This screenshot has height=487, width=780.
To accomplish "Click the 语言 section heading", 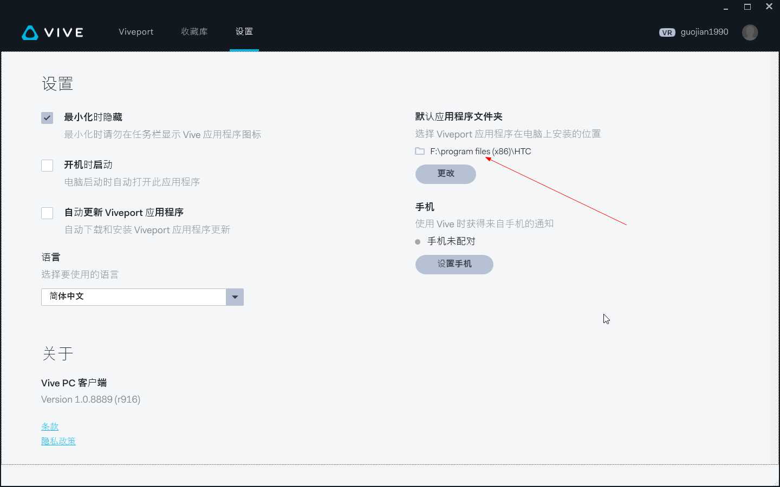I will (x=51, y=257).
